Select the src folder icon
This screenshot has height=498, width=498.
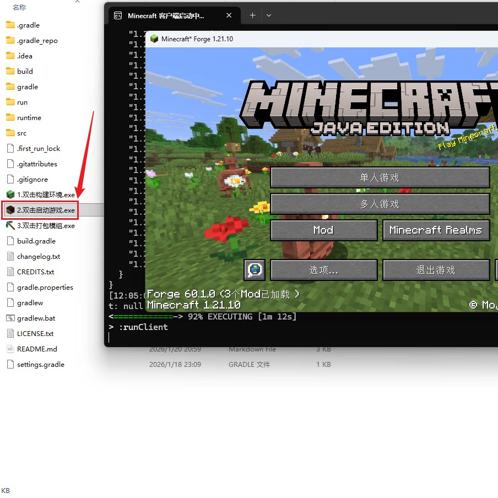[10, 133]
